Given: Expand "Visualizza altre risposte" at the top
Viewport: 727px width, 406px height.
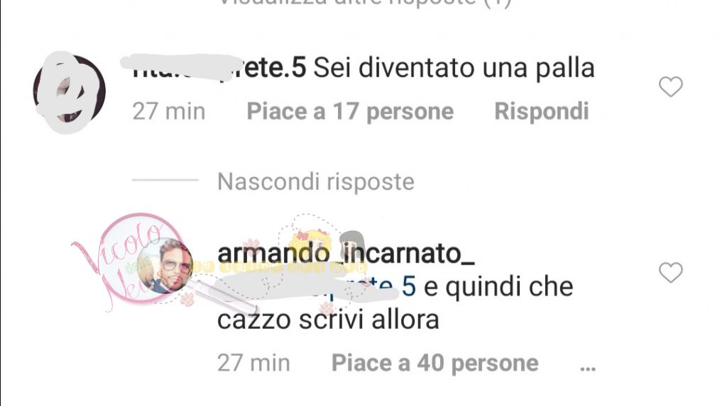Looking at the screenshot, I should coord(364,4).
